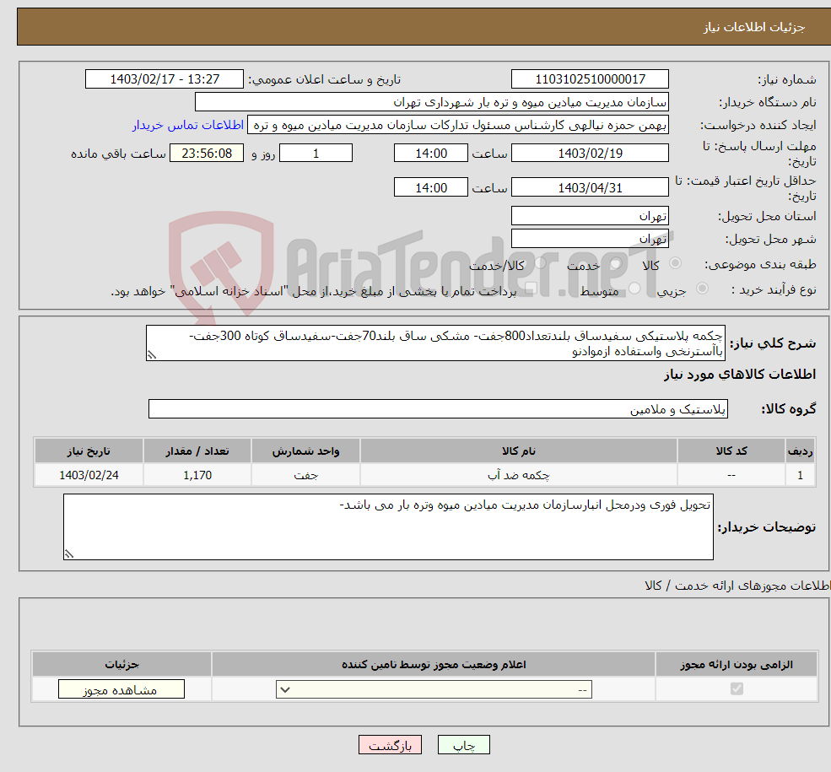Toggle the mandatory license checkbox
Viewport: 831px width, 772px height.
pos(737,688)
